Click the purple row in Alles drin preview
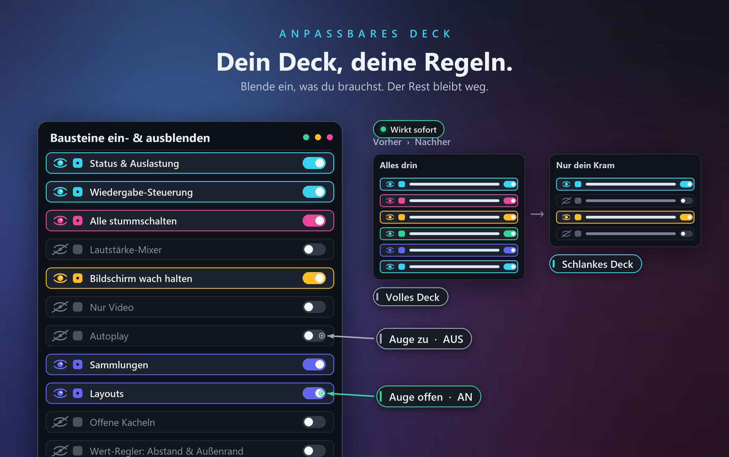Image resolution: width=729 pixels, height=457 pixels. click(449, 250)
